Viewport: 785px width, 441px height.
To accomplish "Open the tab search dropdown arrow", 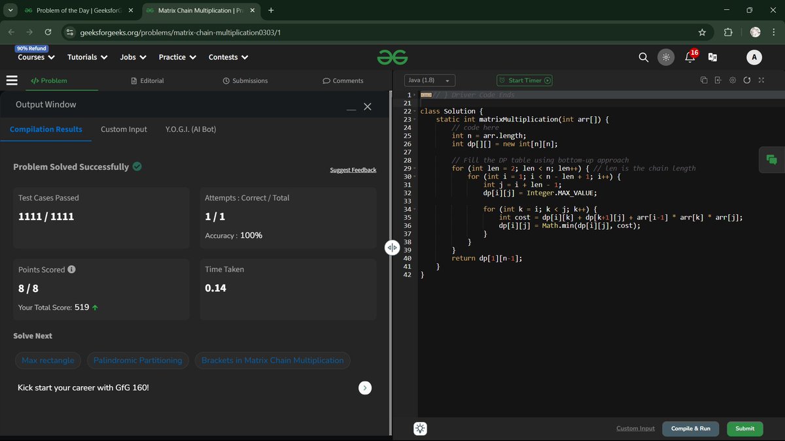I will [10, 10].
